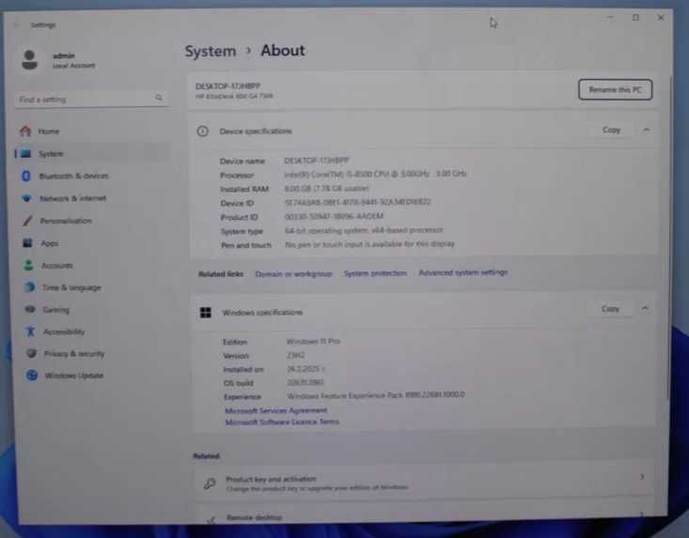Click the vertical scrollbar of Settings
The width and height of the screenshot is (689, 538).
(669, 237)
